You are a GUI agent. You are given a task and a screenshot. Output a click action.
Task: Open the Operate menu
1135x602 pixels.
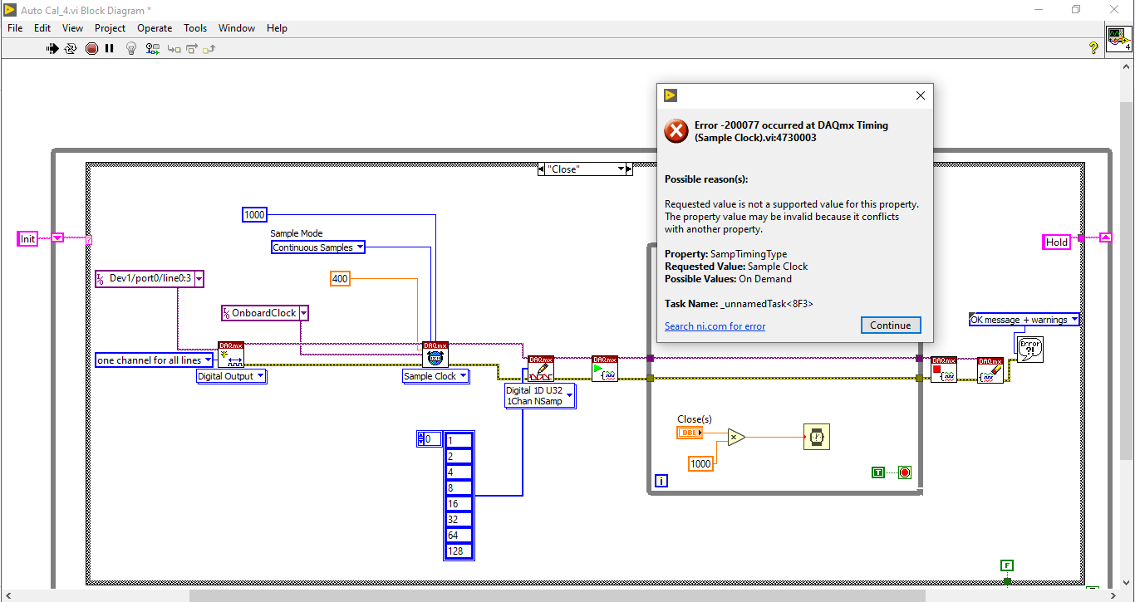coord(154,27)
